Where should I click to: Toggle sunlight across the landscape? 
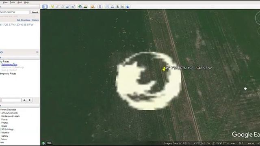(x=85, y=6)
